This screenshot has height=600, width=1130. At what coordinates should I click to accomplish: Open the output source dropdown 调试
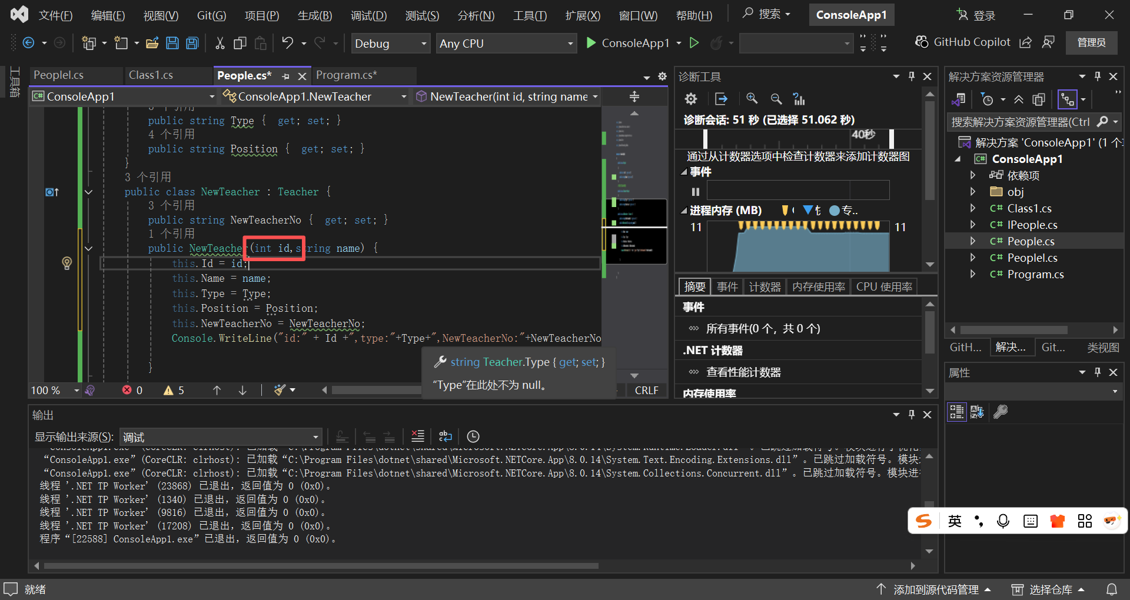click(221, 437)
